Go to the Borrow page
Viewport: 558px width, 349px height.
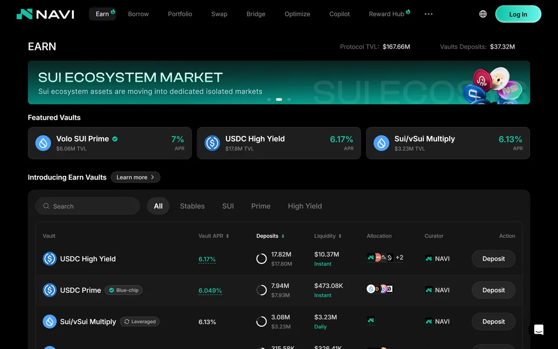(x=139, y=14)
